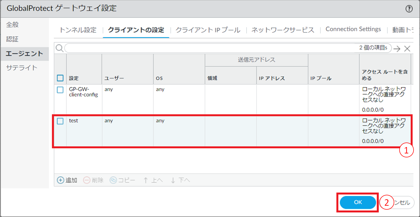Click the コピー copy icon
The width and height of the screenshot is (420, 217).
click(x=113, y=180)
